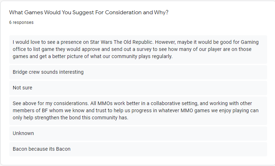The width and height of the screenshot is (275, 166).
Task: Click the line starting "members of BF whom"
Action: (136, 111)
